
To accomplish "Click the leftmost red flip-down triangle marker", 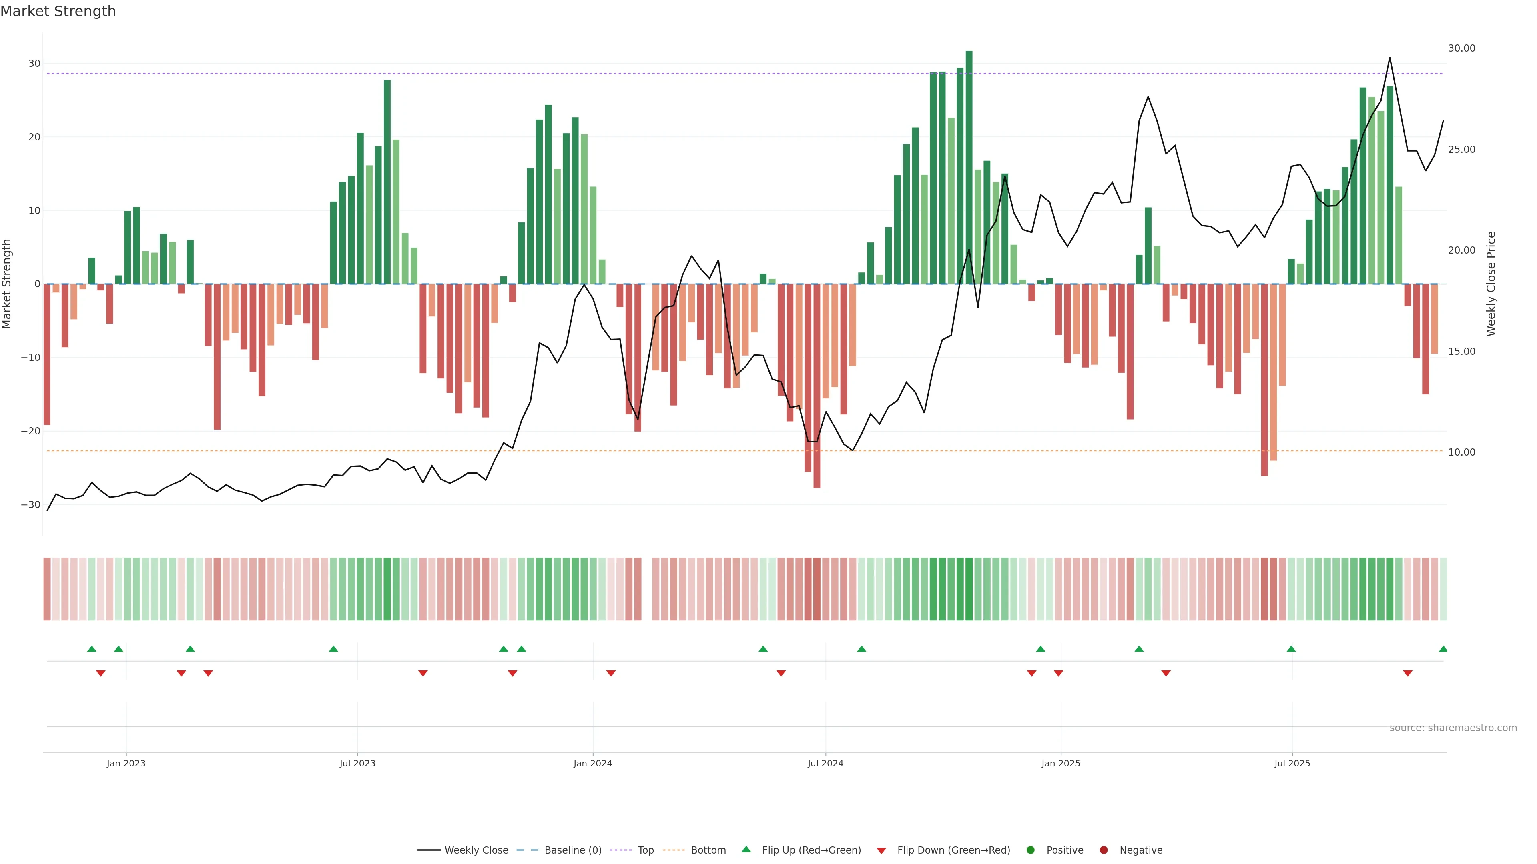I will tap(101, 673).
